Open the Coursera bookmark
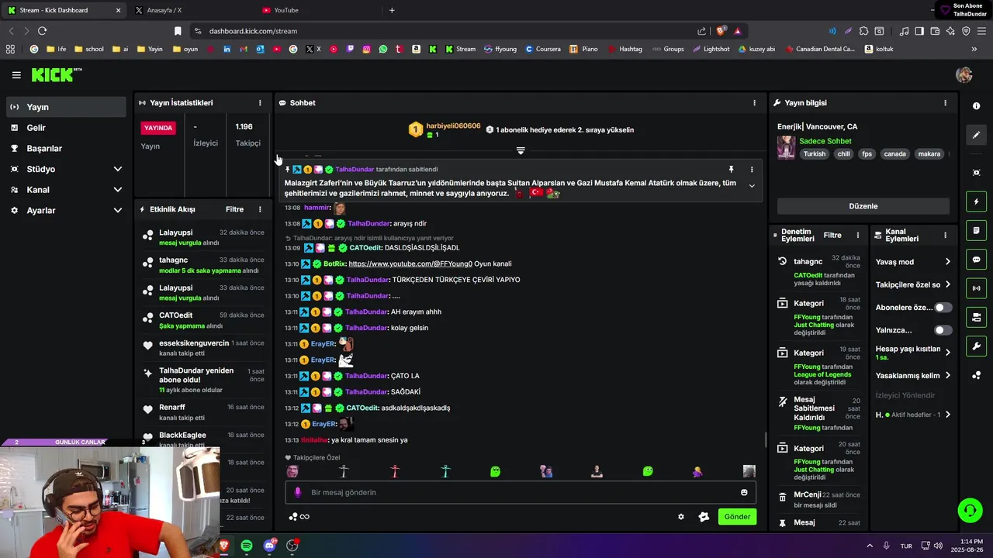Image resolution: width=993 pixels, height=558 pixels. point(543,49)
